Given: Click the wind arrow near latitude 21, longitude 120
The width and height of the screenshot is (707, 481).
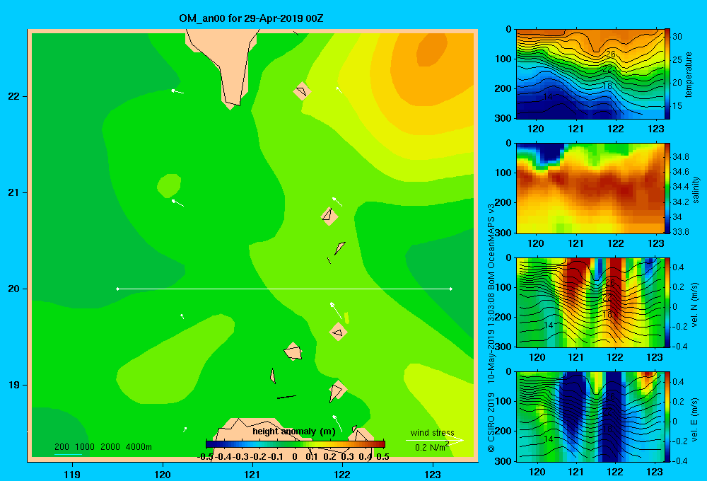Looking at the screenshot, I should click(177, 203).
